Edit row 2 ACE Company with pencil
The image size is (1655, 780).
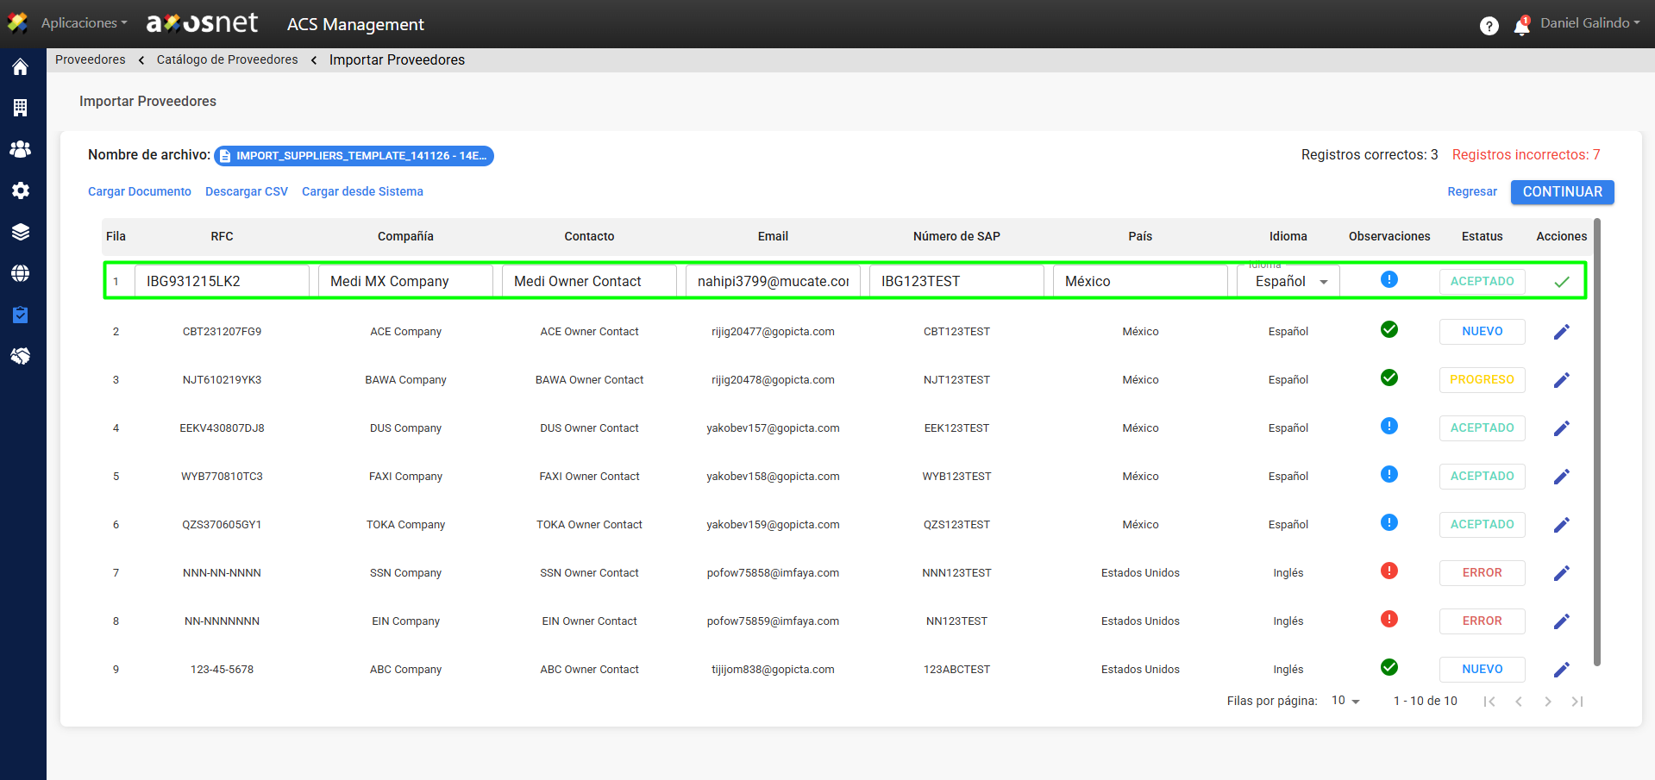pos(1561,332)
